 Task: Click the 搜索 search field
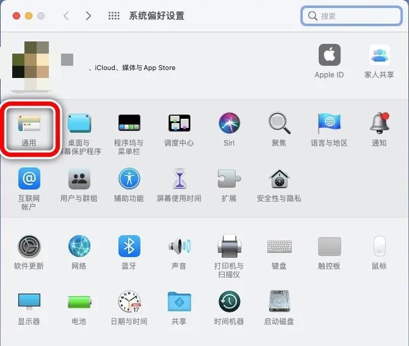point(351,16)
